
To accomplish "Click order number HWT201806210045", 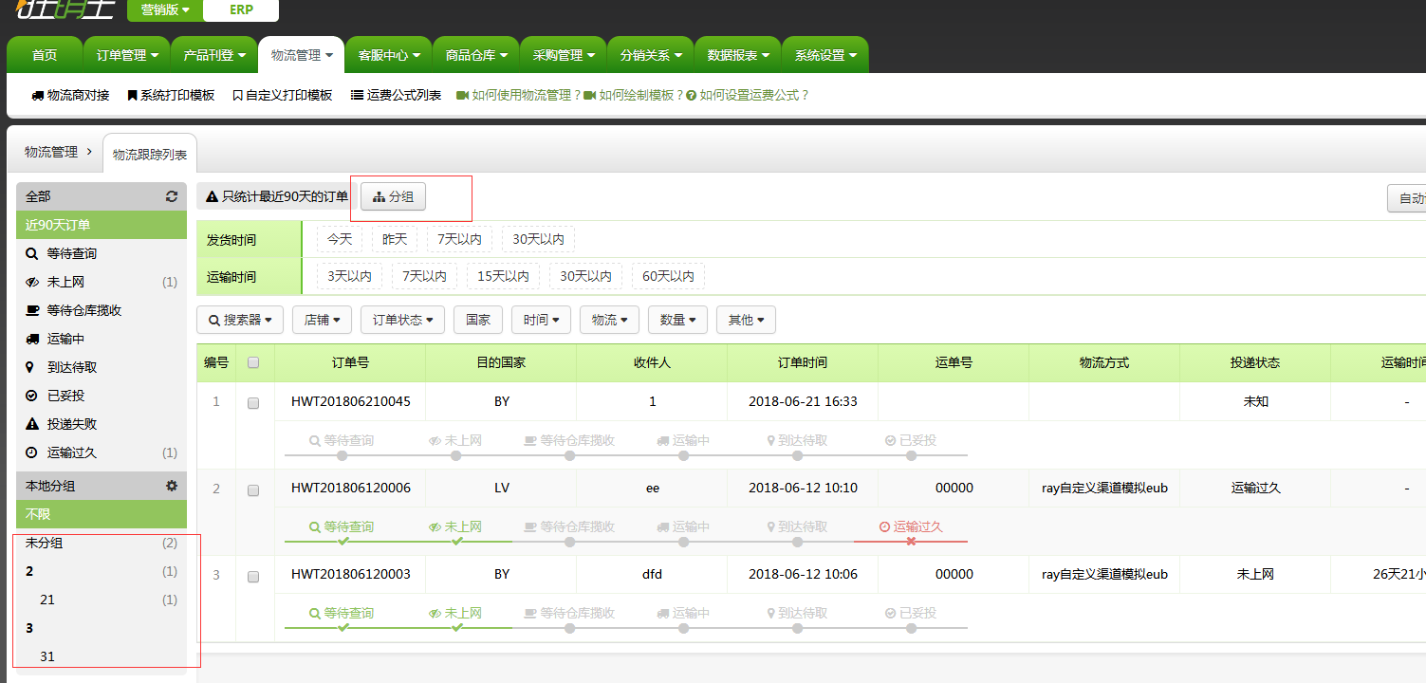I will [x=351, y=401].
